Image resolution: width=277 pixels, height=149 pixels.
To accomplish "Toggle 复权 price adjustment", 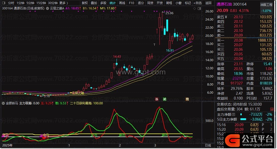I will (85, 3).
